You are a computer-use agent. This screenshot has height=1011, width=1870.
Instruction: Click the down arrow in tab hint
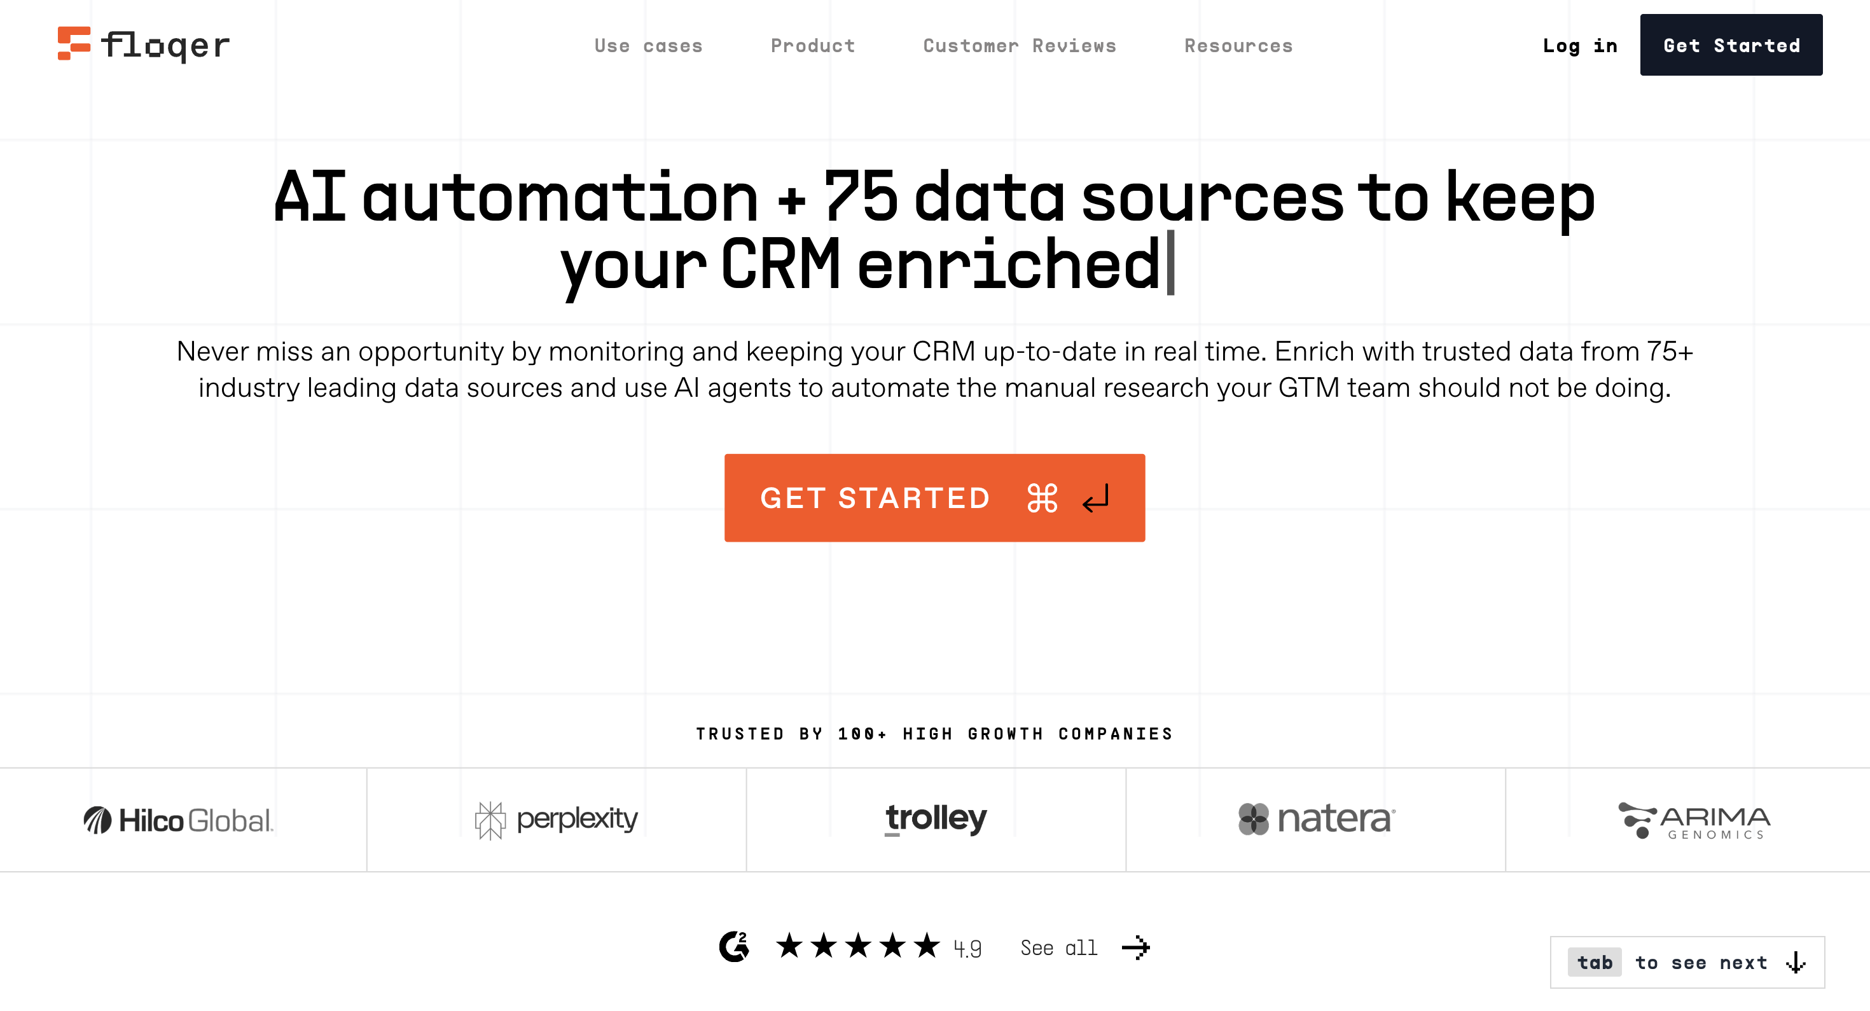(x=1796, y=963)
